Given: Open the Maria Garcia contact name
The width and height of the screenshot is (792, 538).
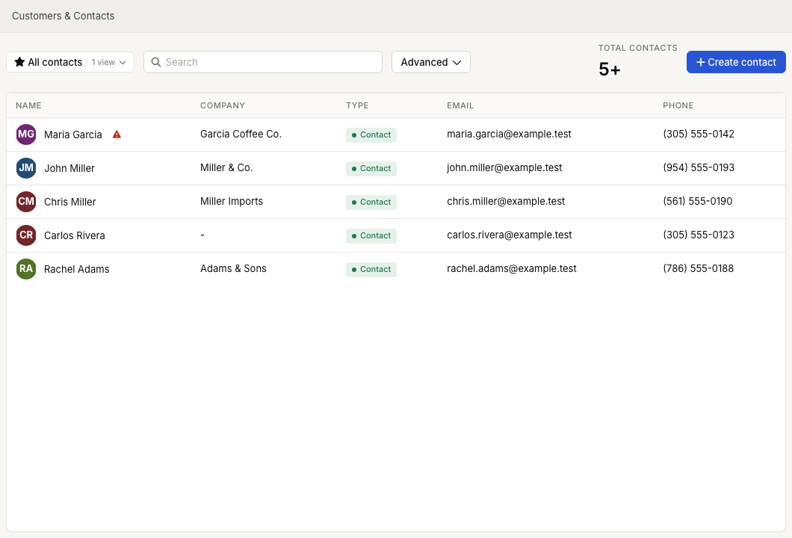Looking at the screenshot, I should tap(73, 135).
